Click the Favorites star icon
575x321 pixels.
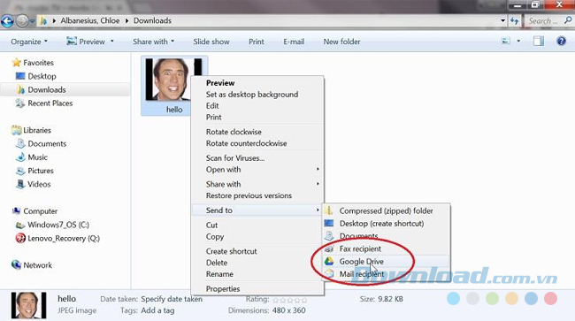16,62
